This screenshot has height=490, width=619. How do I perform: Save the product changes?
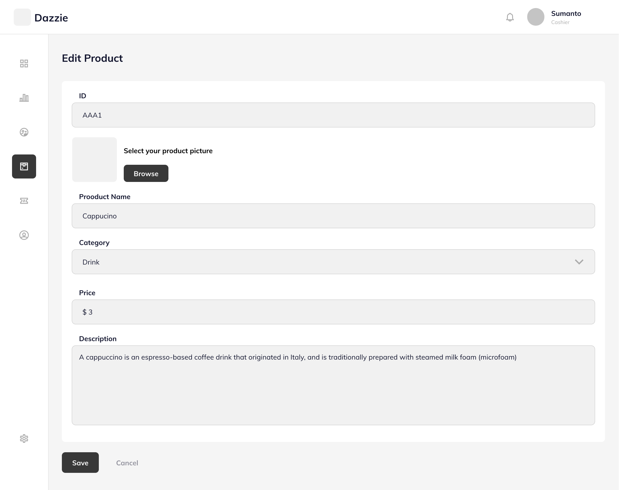coord(80,463)
